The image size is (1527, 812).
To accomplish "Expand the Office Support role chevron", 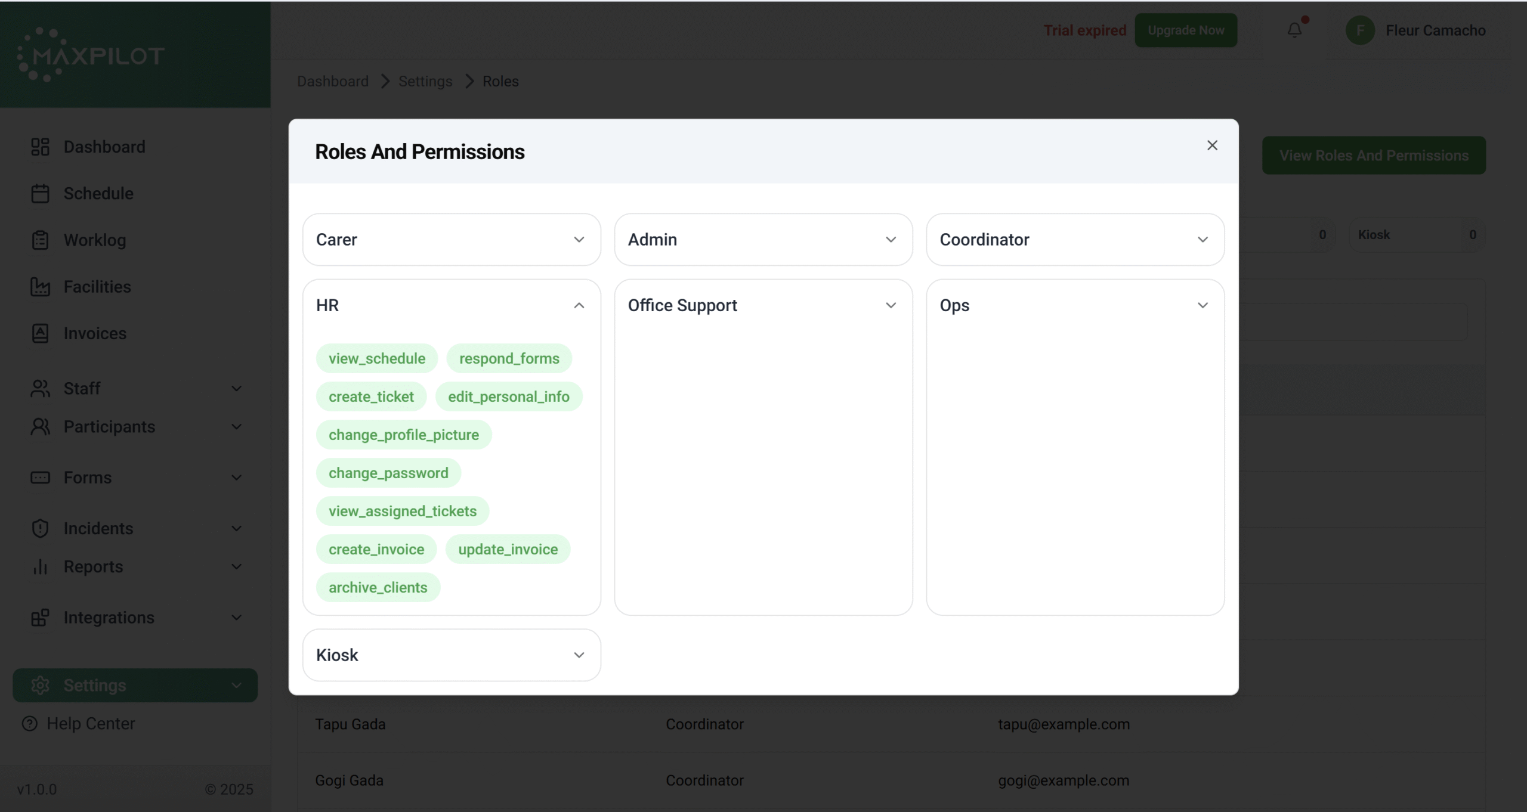I will (891, 305).
